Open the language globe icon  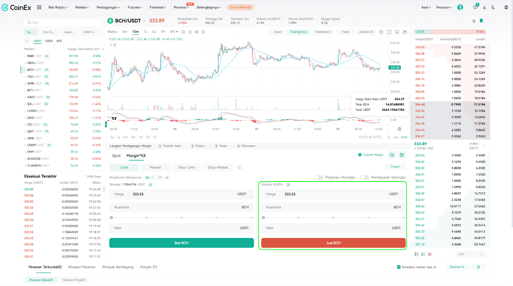coord(506,7)
